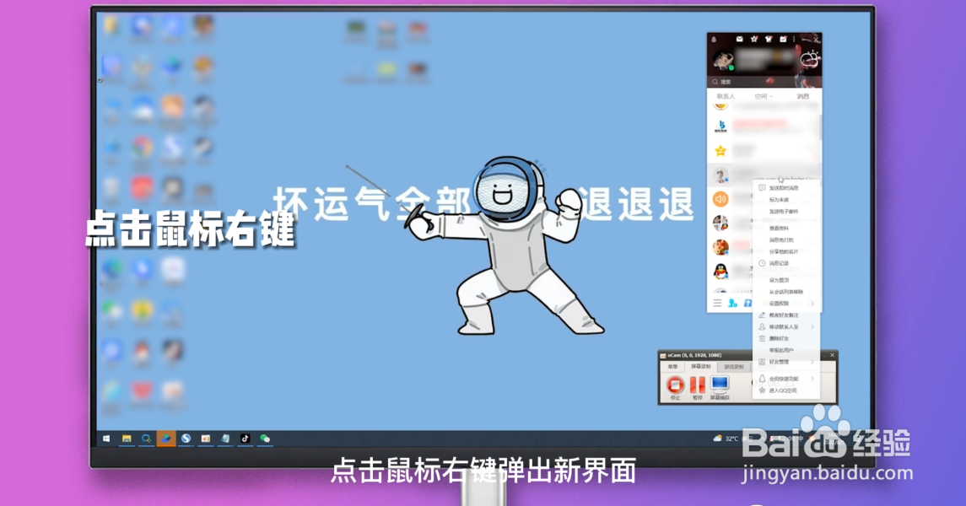Open WeChat from the taskbar

pos(265,439)
